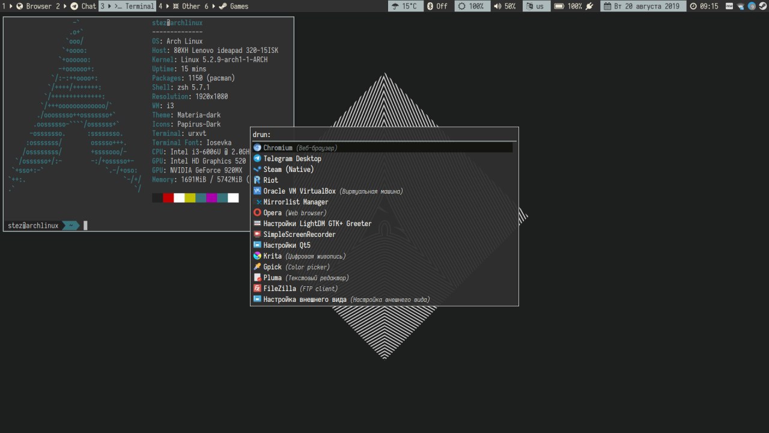The image size is (769, 433).
Task: Click the 'Uptime: 15 mins' line
Action: tap(179, 69)
